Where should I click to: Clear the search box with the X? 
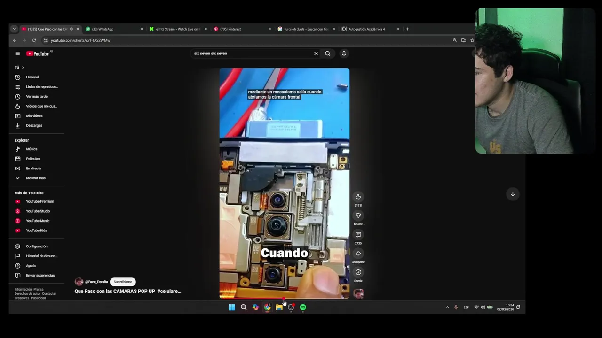point(316,54)
